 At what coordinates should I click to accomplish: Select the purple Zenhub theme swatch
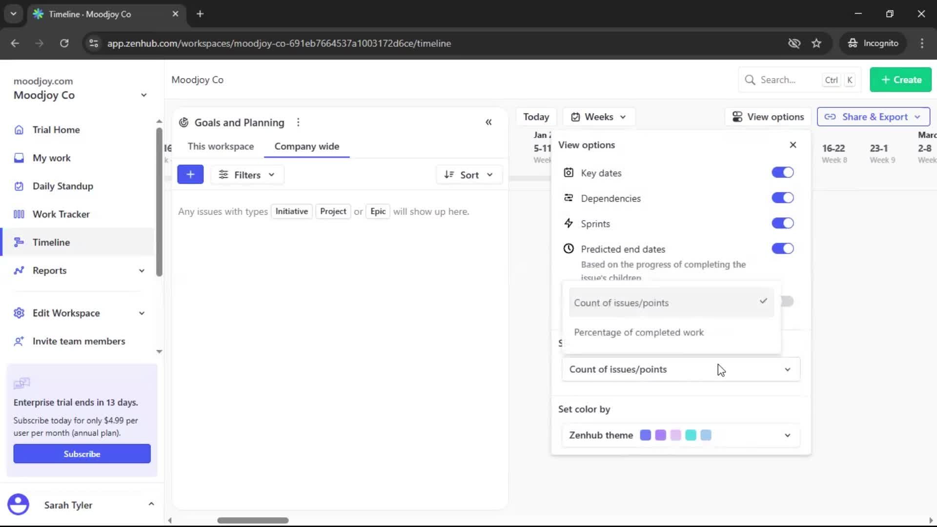tap(660, 435)
